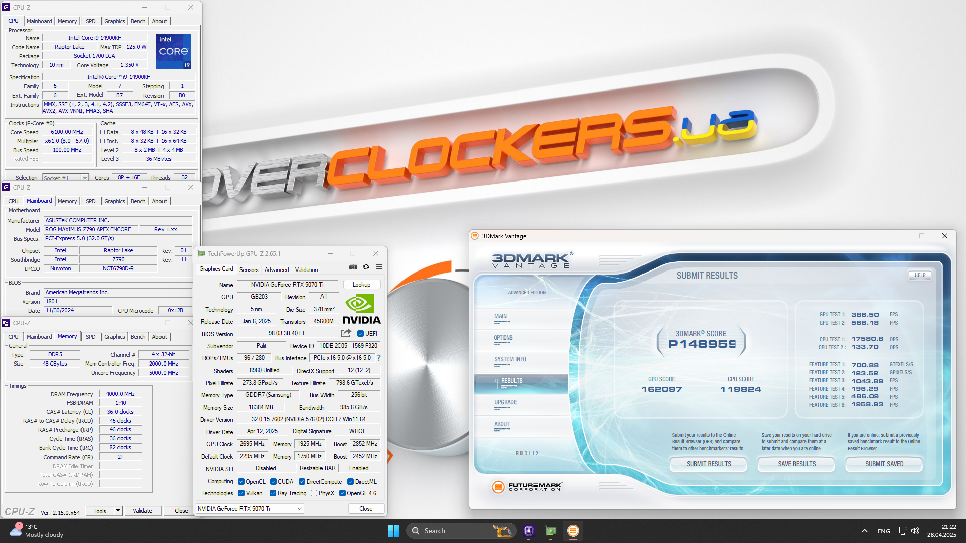
Task: Open CPU-Z from the taskbar
Action: pyautogui.click(x=529, y=531)
